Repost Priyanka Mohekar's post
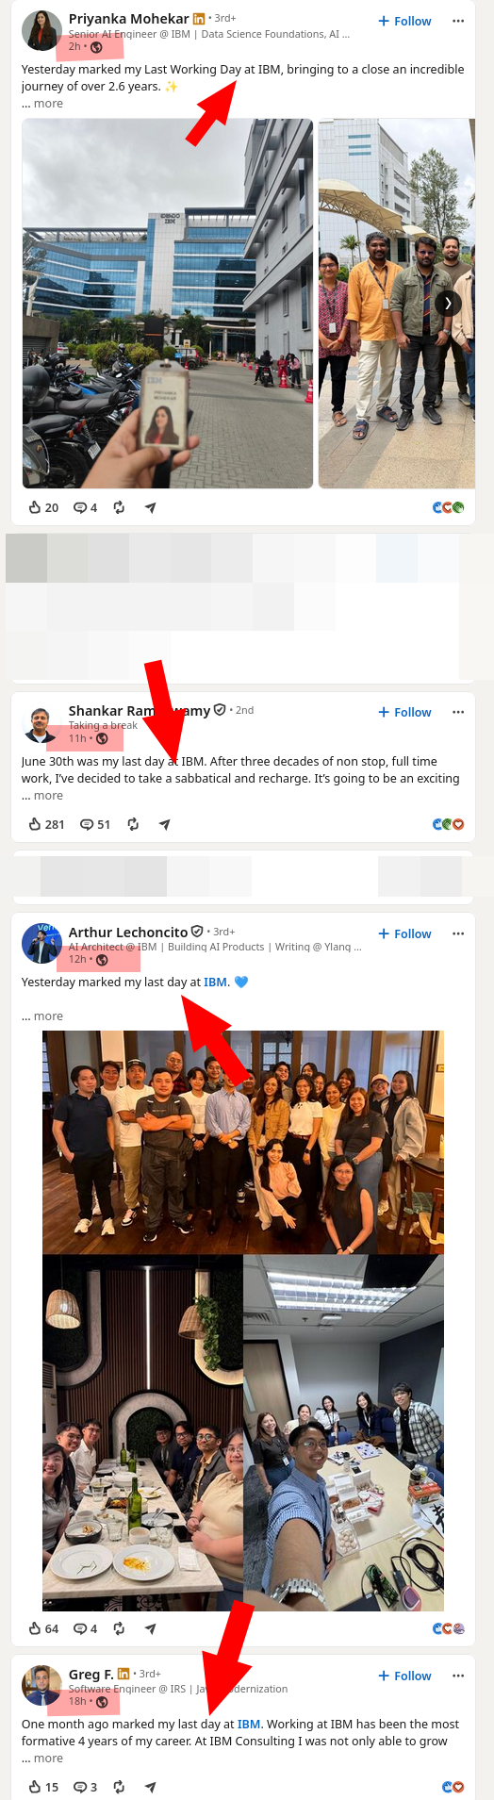This screenshot has height=1800, width=494. (x=119, y=507)
